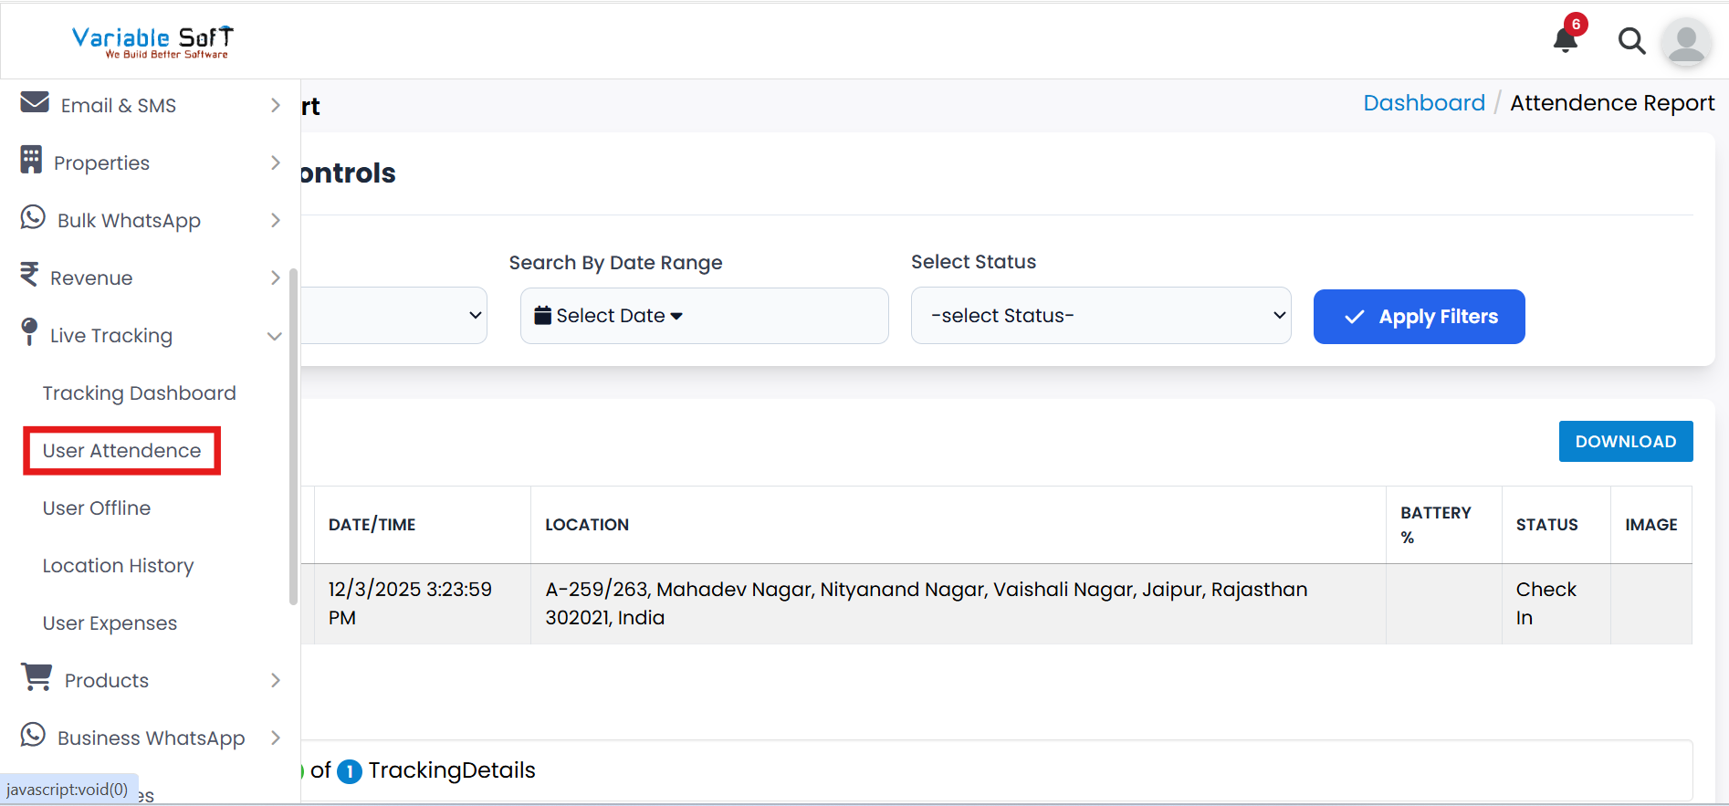
Task: Click the sidebar vertical scrollbar
Action: (293, 436)
